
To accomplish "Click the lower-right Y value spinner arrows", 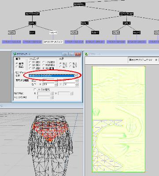I will (x=77, y=84).
